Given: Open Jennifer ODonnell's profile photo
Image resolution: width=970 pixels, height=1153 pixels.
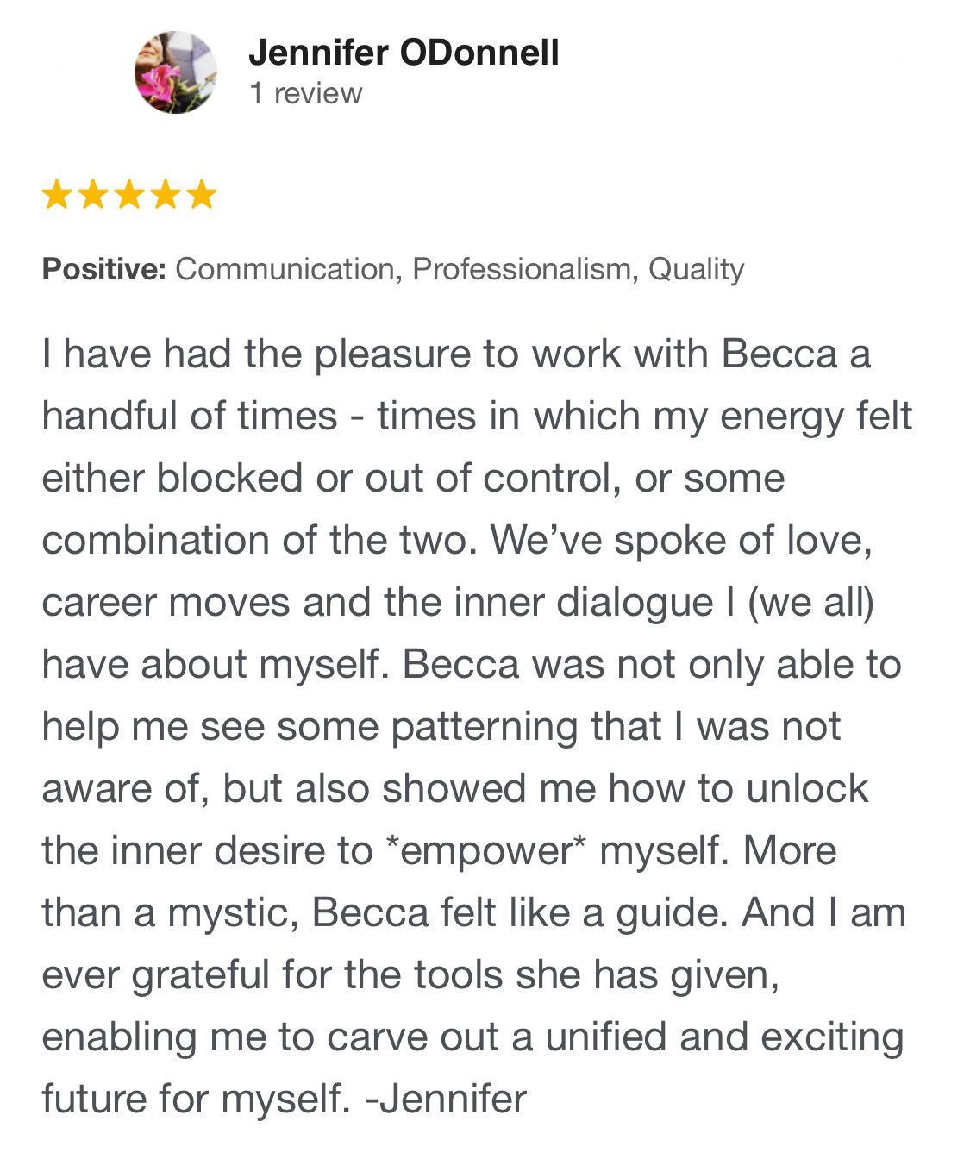Looking at the screenshot, I should pos(176,72).
